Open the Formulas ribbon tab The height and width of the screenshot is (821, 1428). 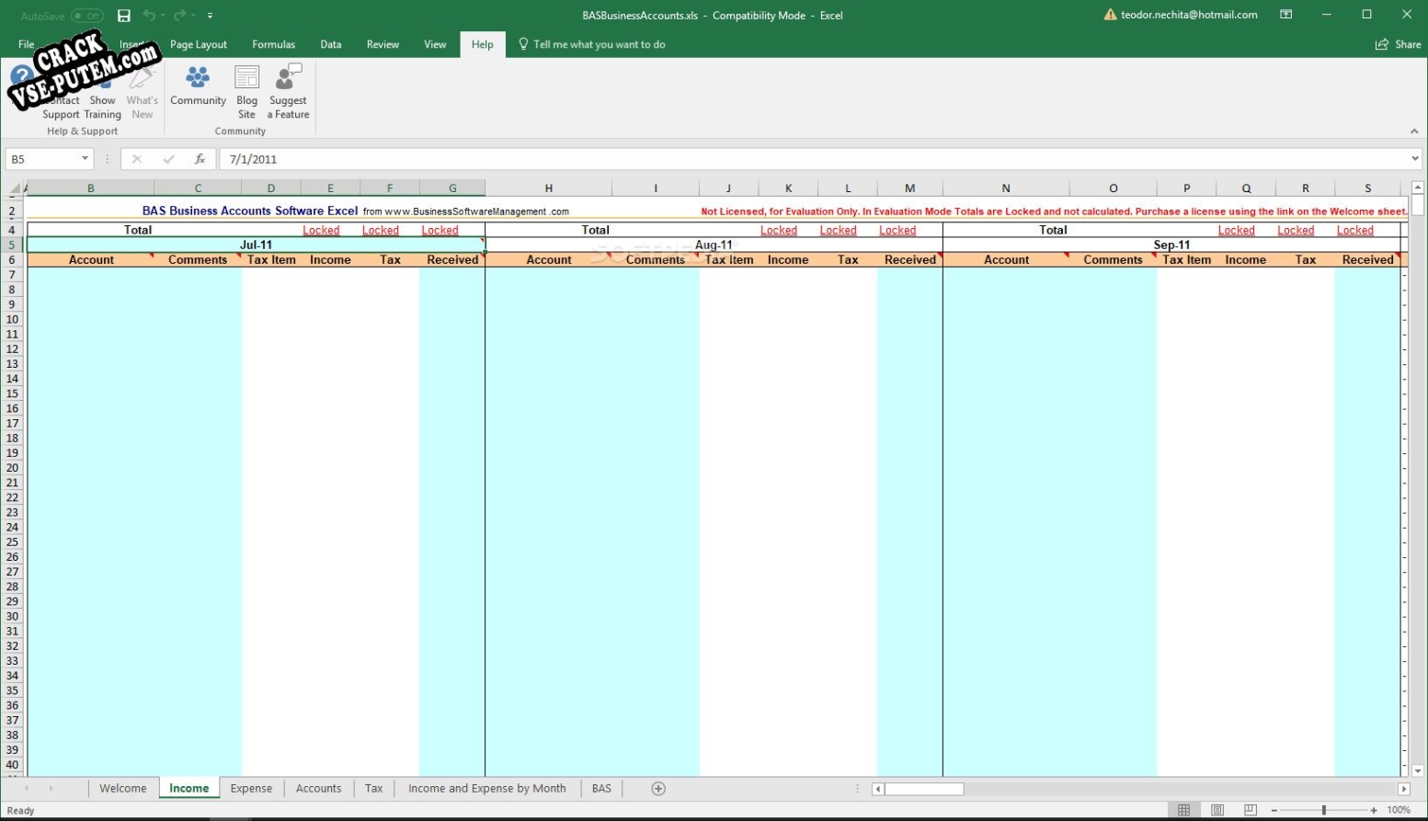click(x=274, y=44)
